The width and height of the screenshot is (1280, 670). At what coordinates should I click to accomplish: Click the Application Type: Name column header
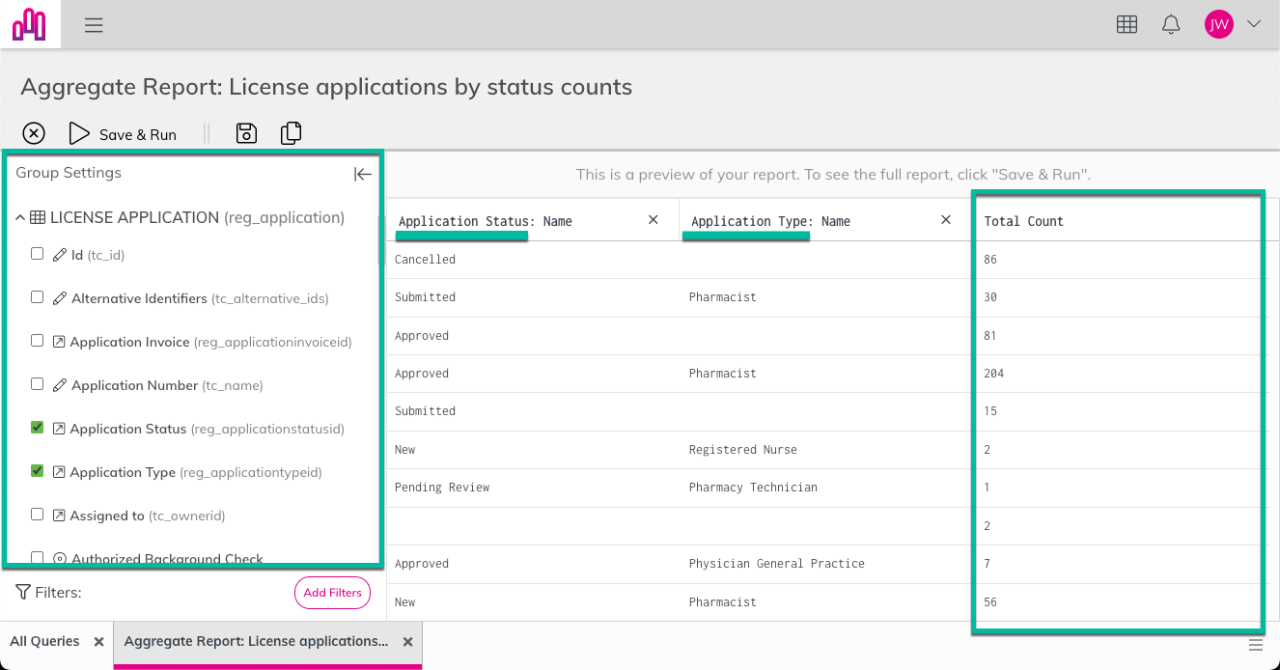[770, 222]
